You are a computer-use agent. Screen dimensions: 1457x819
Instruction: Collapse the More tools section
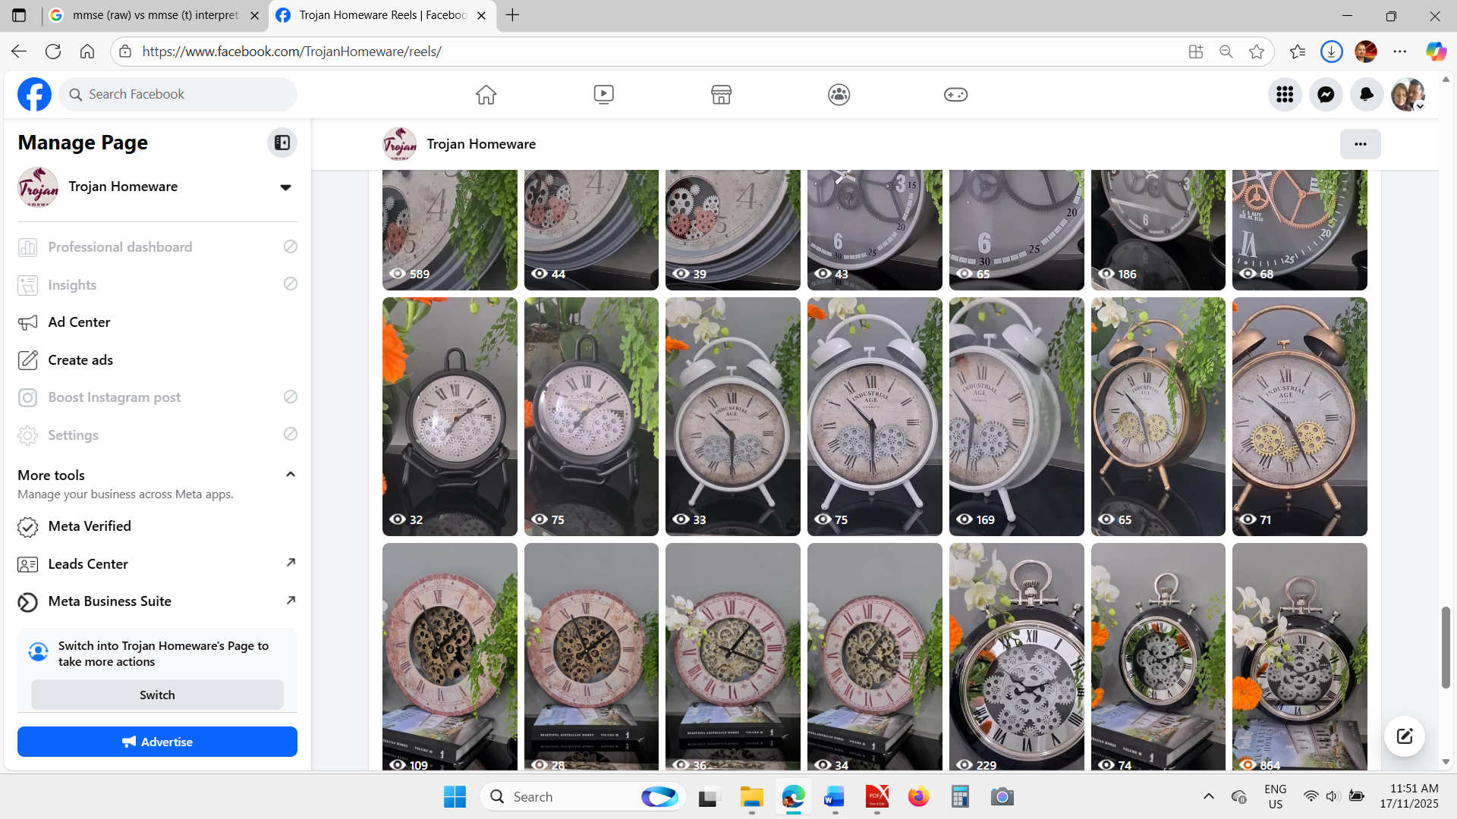290,475
